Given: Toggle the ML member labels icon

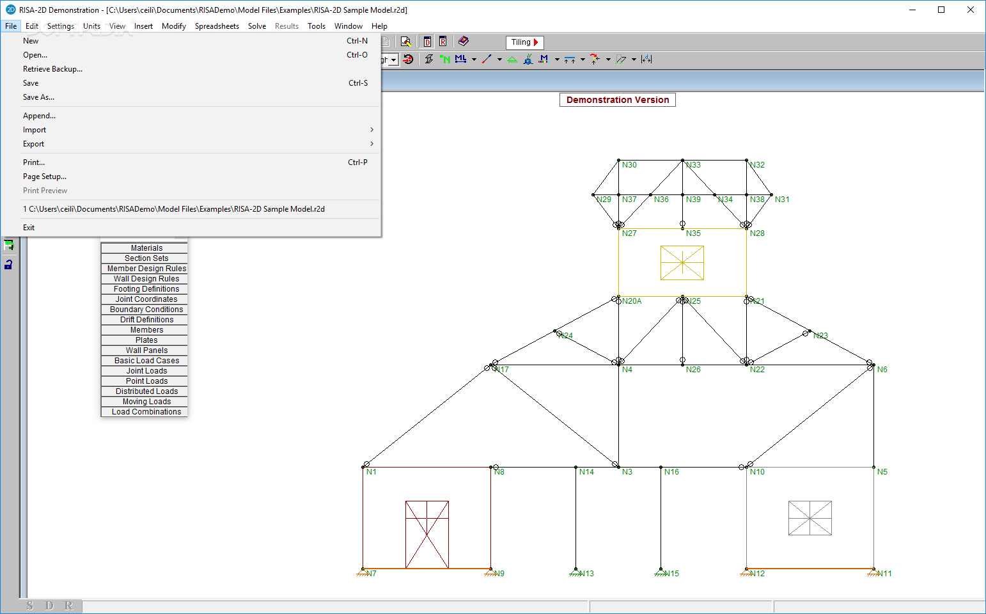Looking at the screenshot, I should (460, 59).
